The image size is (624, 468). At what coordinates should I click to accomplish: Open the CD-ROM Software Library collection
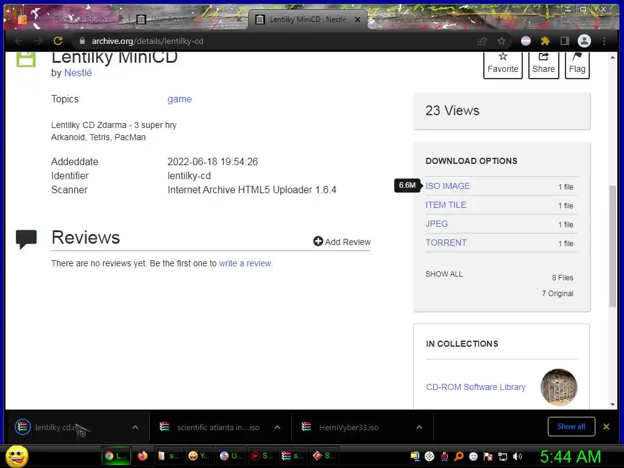[475, 387]
